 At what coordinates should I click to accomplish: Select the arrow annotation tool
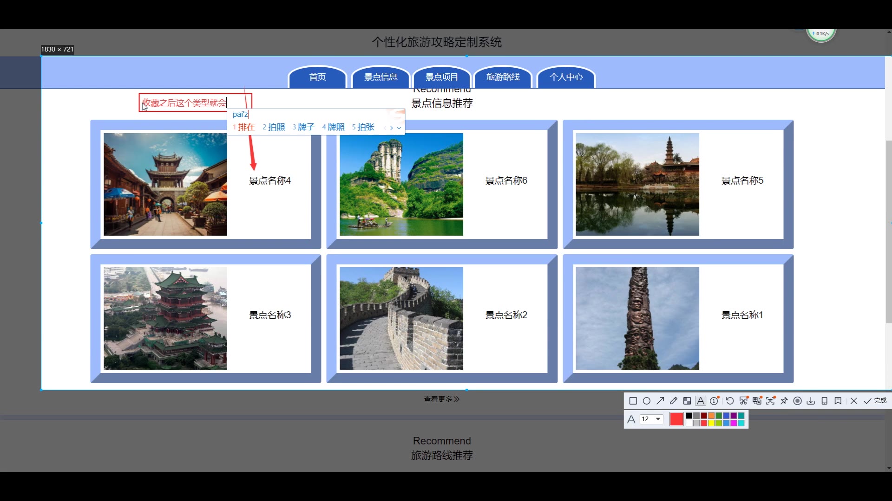pos(660,401)
